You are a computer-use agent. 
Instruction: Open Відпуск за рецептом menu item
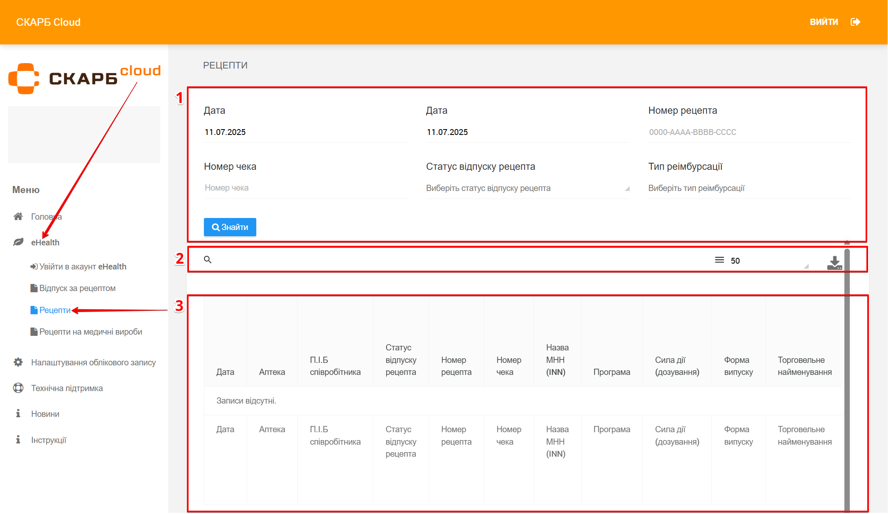tap(77, 288)
